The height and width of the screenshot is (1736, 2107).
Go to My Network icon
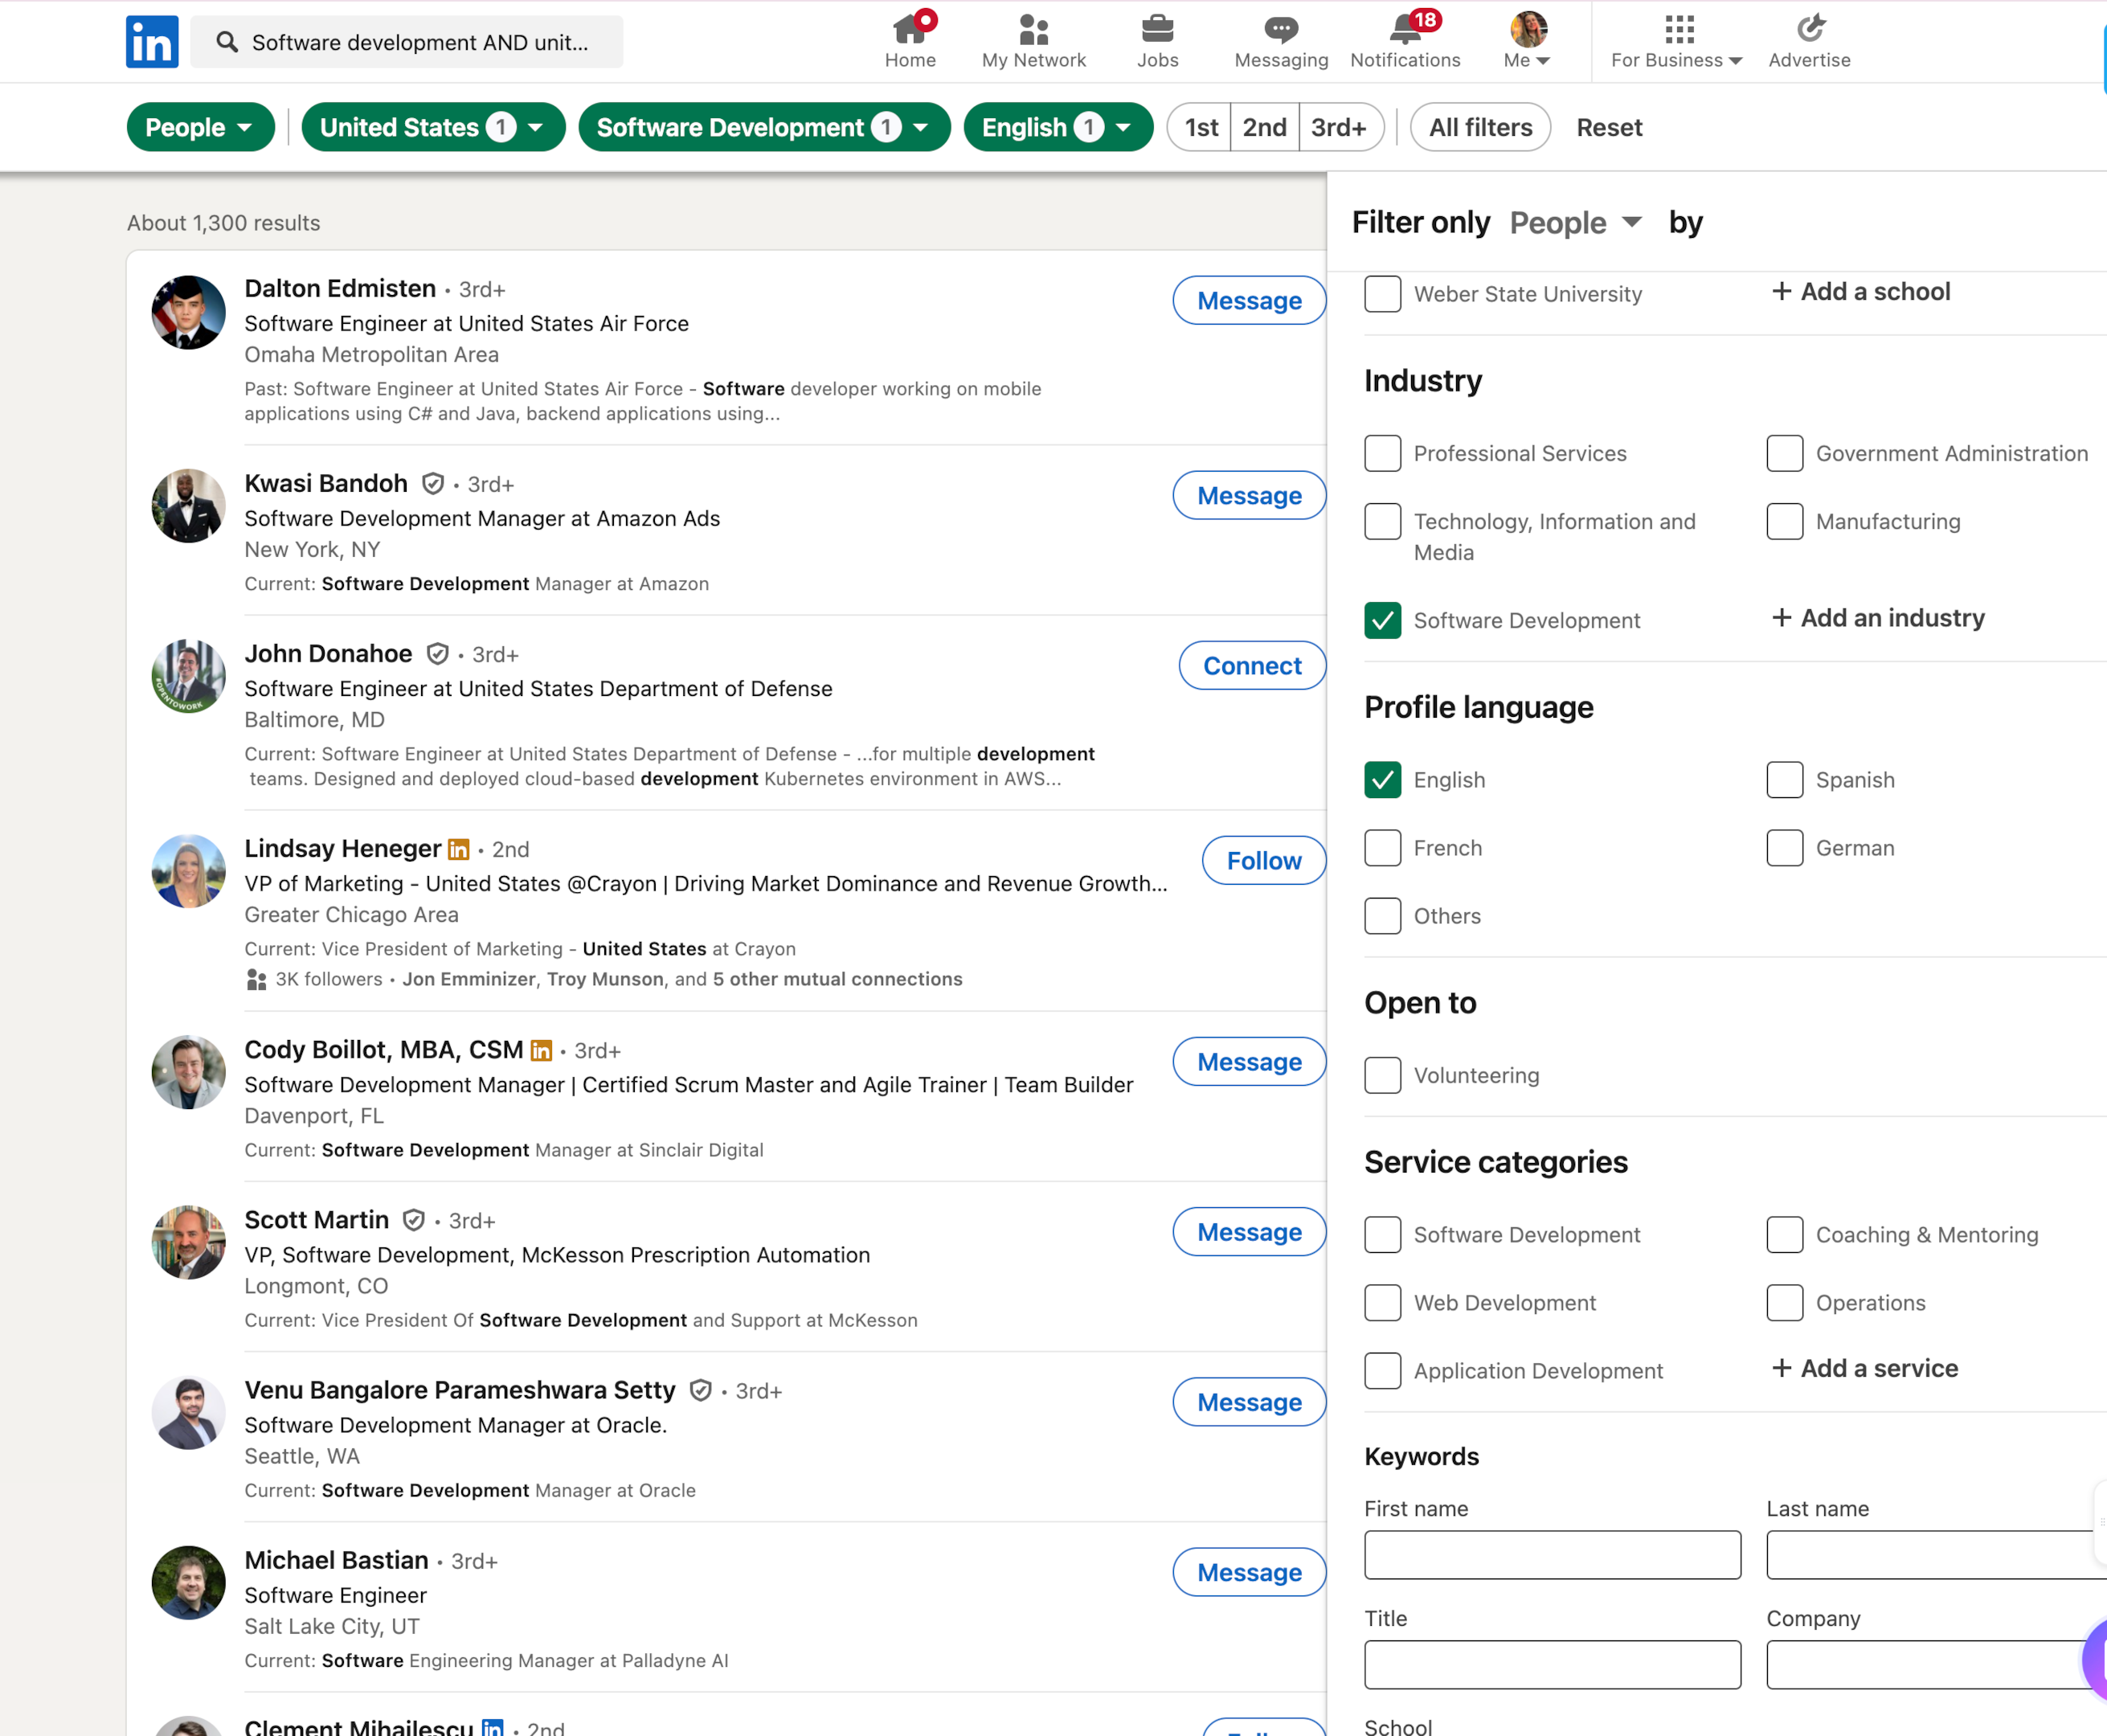point(1033,29)
